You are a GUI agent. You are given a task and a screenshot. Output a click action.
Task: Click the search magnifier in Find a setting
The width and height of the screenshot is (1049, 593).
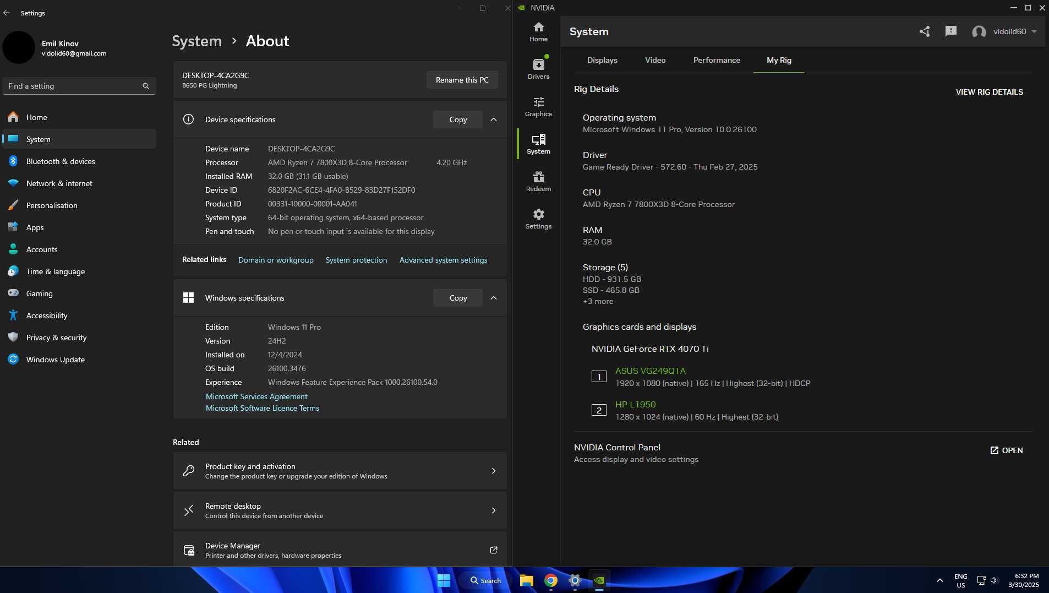click(x=146, y=86)
